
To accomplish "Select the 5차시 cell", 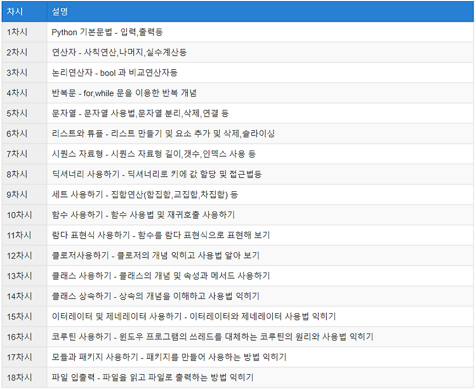I will coord(24,113).
